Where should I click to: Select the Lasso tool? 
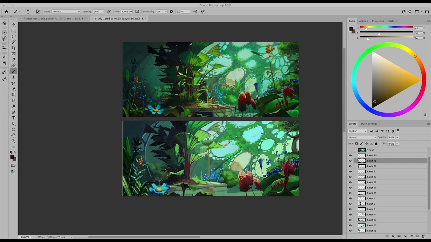click(x=13, y=36)
